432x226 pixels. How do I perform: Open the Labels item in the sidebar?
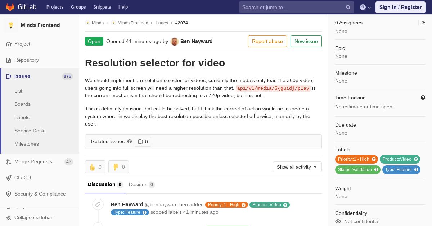(x=22, y=118)
